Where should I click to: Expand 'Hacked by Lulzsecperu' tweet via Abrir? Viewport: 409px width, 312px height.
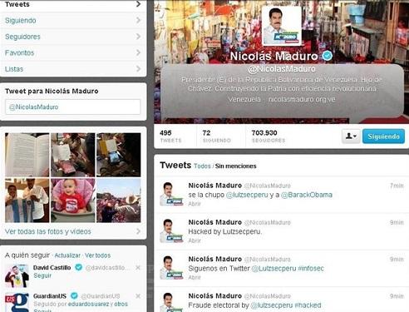click(x=195, y=240)
